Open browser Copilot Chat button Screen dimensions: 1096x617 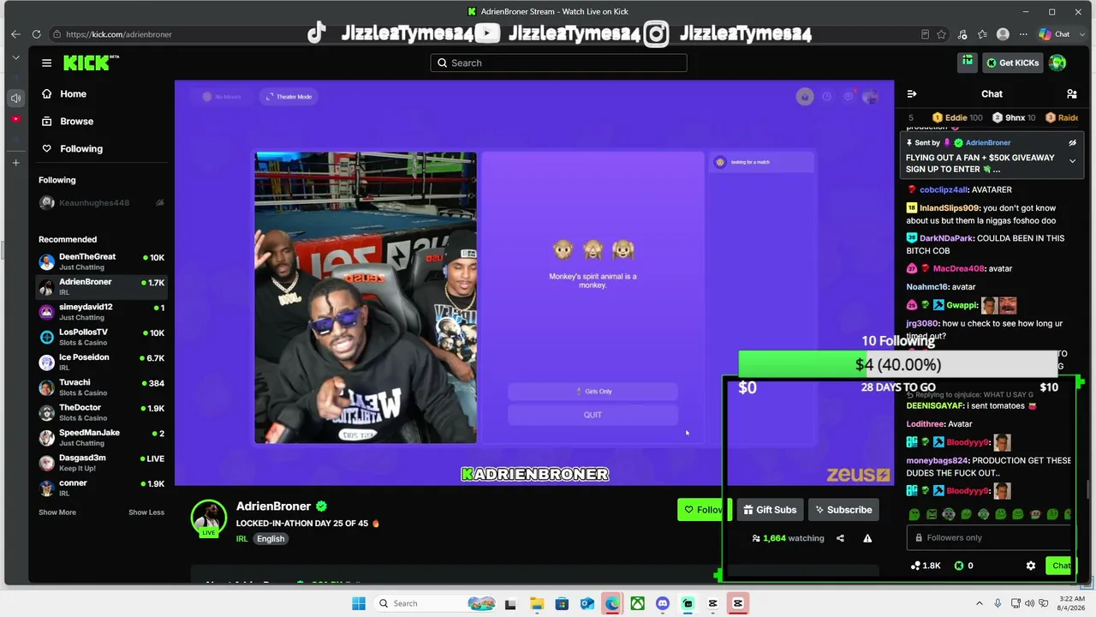click(x=1054, y=34)
